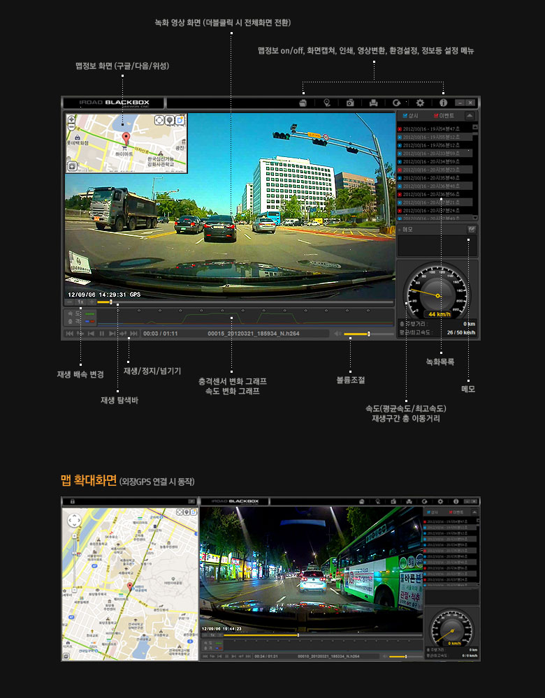
Task: Step back one frame in daytime player
Action: [x=91, y=334]
